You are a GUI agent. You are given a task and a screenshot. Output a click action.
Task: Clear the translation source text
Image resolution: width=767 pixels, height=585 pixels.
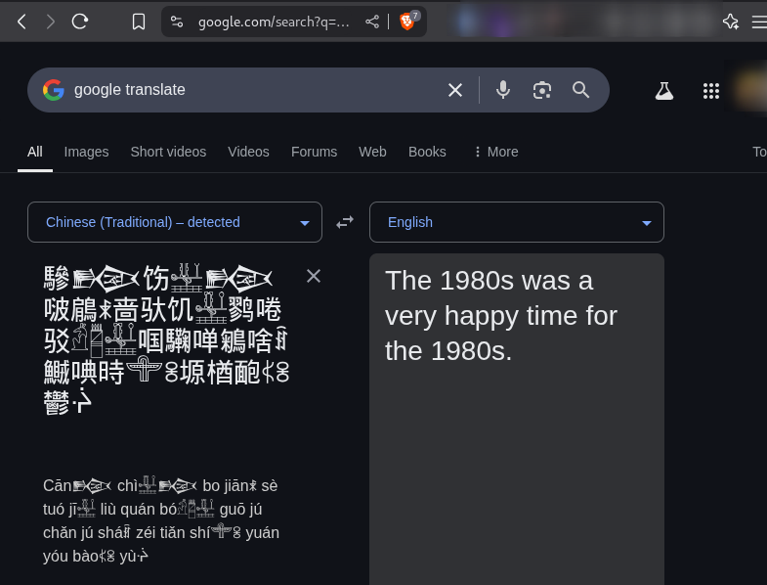pos(314,276)
